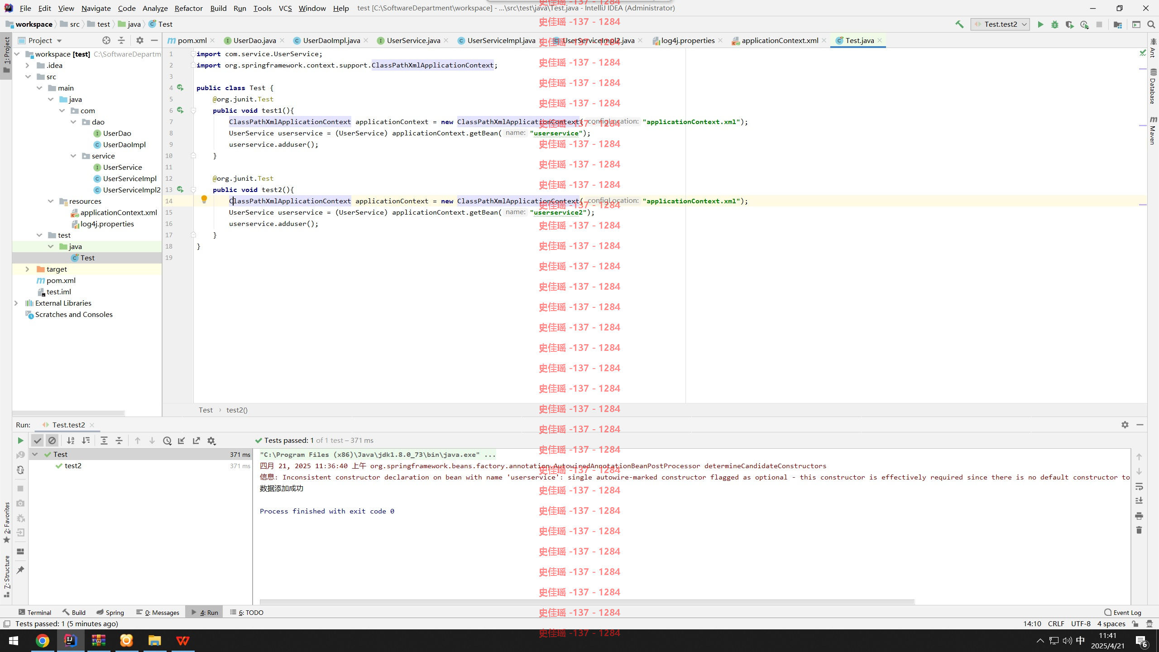Image resolution: width=1159 pixels, height=652 pixels.
Task: Open test history clock icon
Action: coord(167,441)
